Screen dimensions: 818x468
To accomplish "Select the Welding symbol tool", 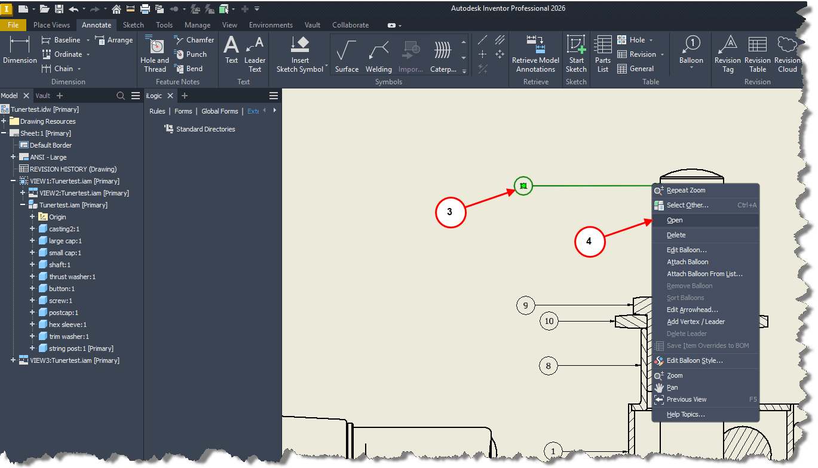I will (x=379, y=56).
